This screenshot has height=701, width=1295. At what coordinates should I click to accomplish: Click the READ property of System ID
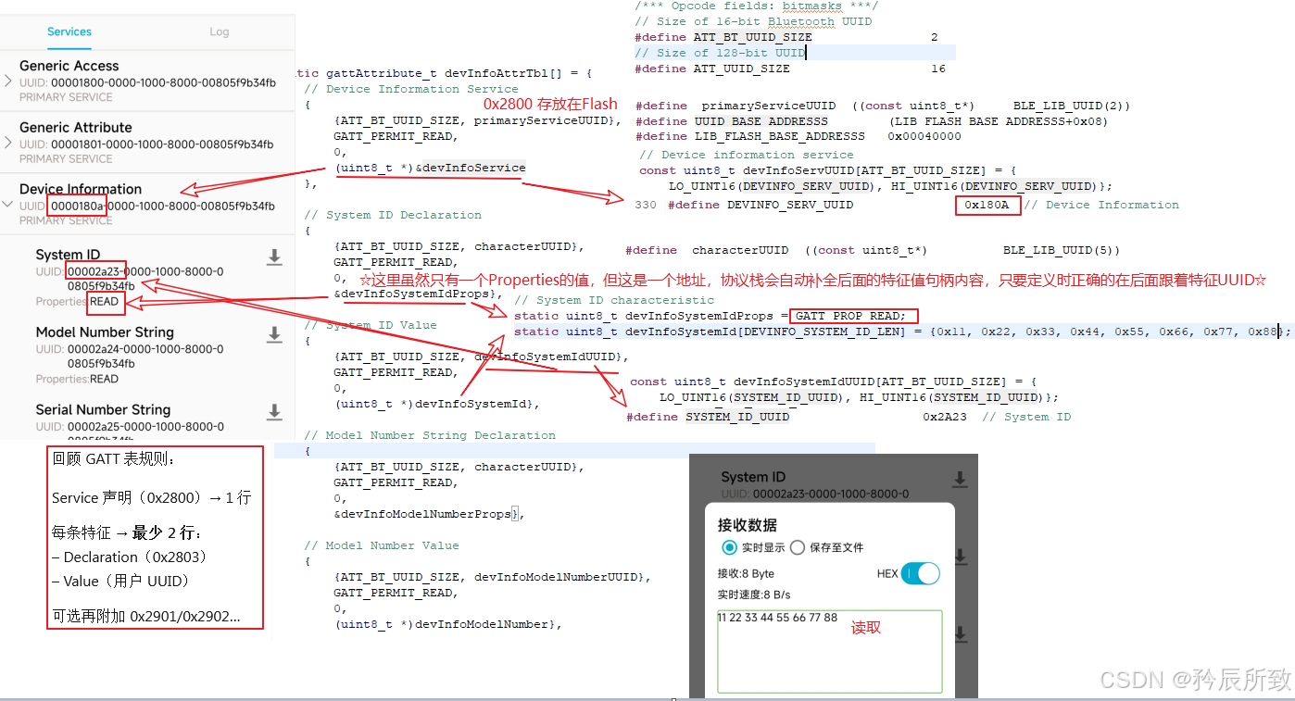coord(104,301)
